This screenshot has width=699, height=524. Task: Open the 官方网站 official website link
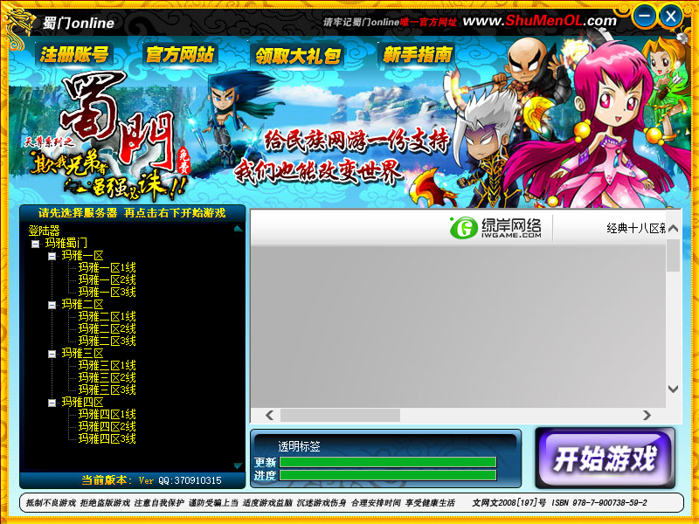(x=180, y=55)
